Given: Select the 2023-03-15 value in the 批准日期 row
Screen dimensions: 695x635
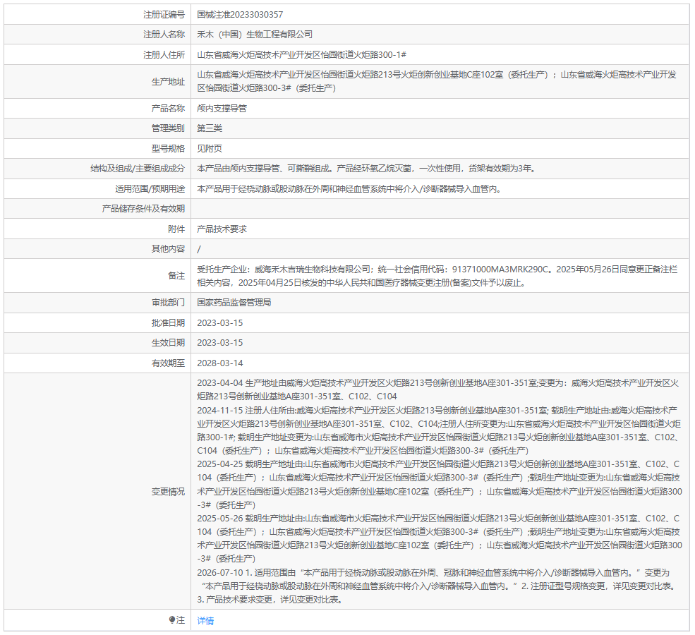Looking at the screenshot, I should pyautogui.click(x=220, y=323).
